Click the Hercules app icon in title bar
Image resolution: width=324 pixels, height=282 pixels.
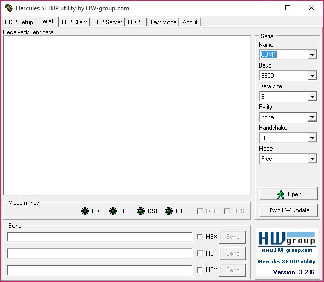coord(8,8)
